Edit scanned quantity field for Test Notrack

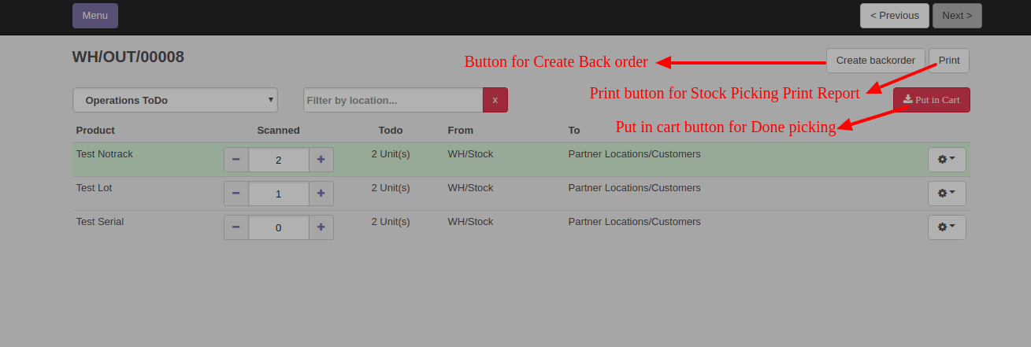pos(279,160)
